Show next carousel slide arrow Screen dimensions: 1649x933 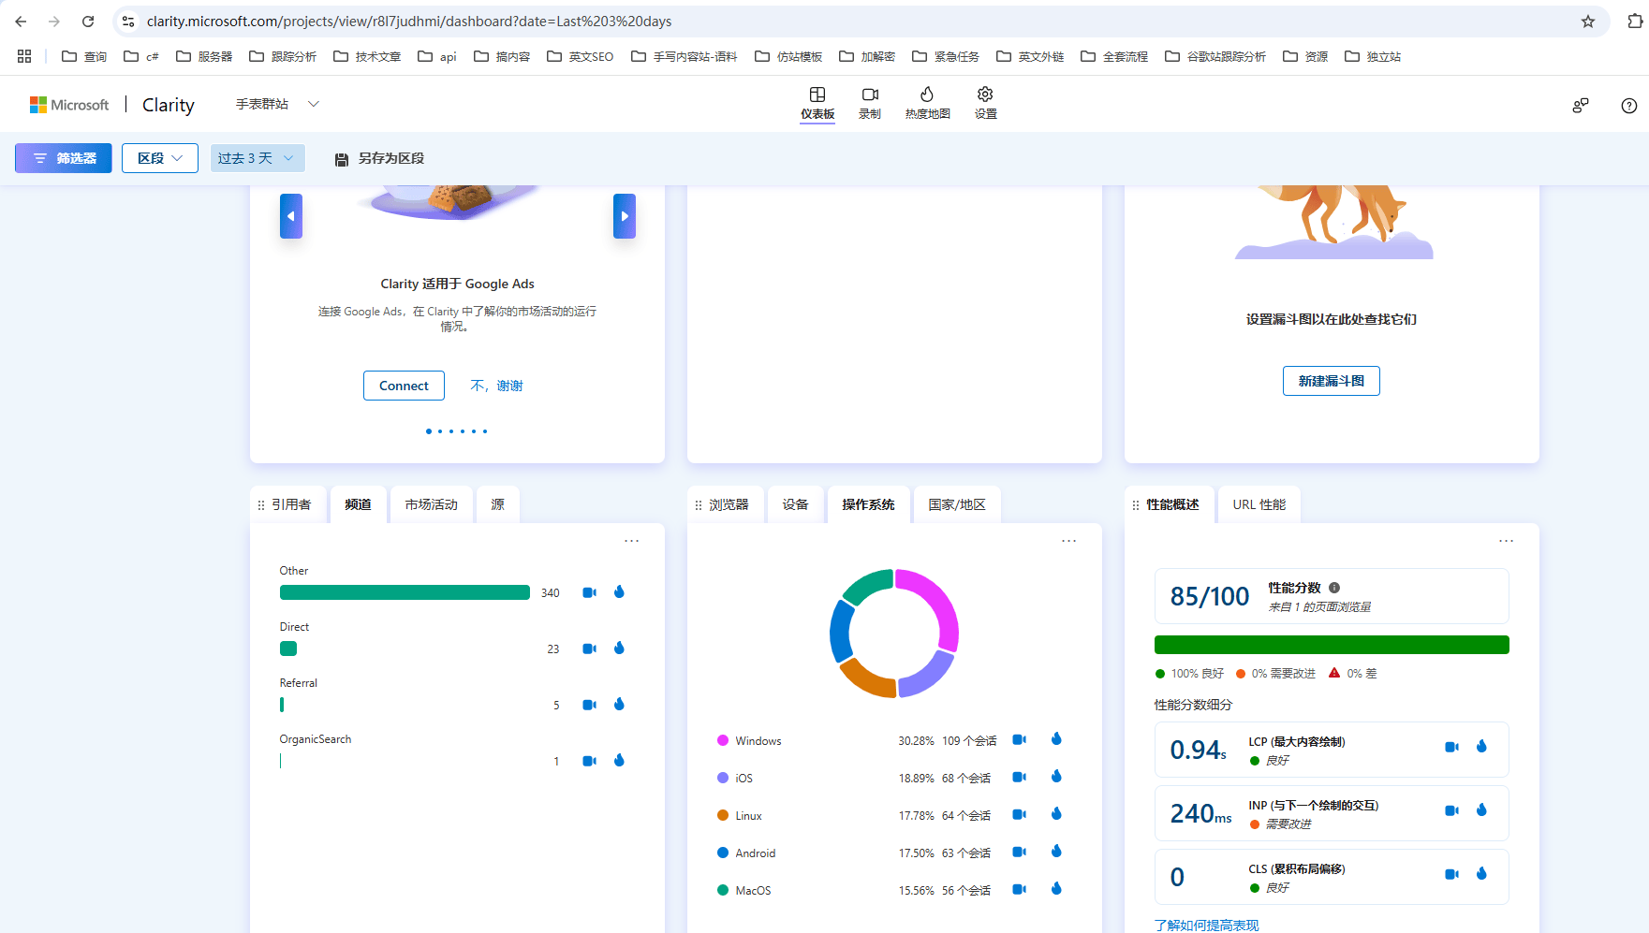pyautogui.click(x=625, y=216)
